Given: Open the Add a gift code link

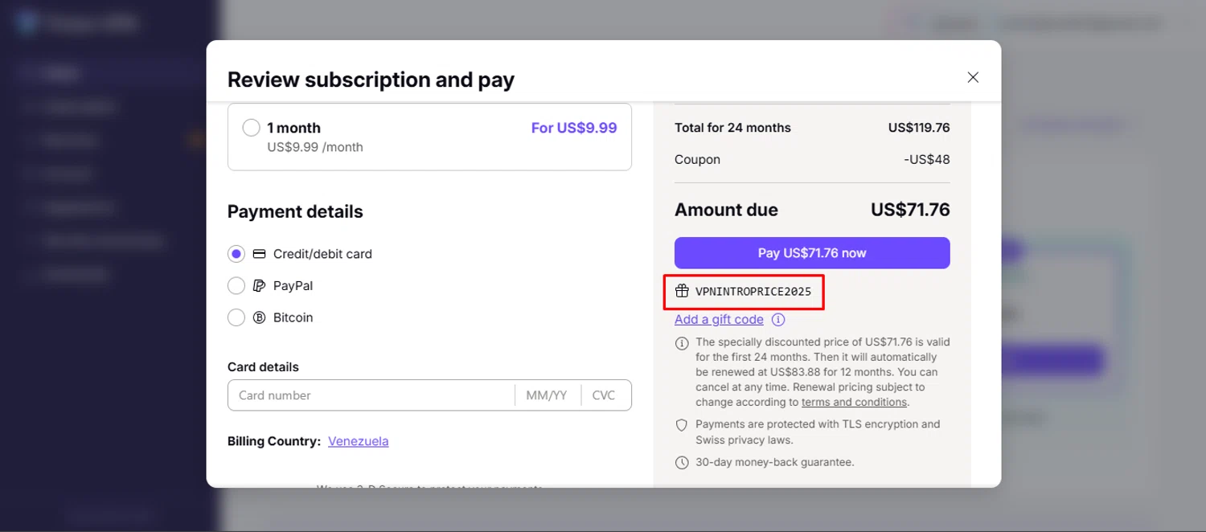Looking at the screenshot, I should pyautogui.click(x=719, y=320).
